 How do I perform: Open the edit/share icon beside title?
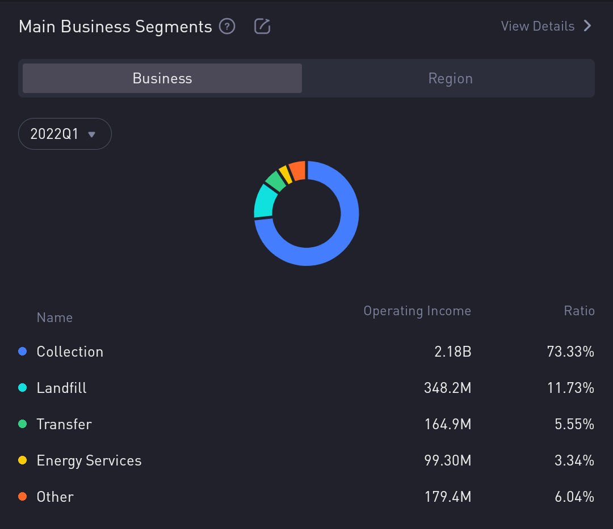coord(262,27)
